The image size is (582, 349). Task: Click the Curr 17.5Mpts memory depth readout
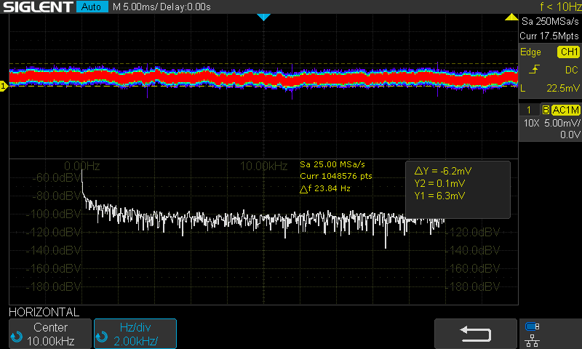pos(549,36)
